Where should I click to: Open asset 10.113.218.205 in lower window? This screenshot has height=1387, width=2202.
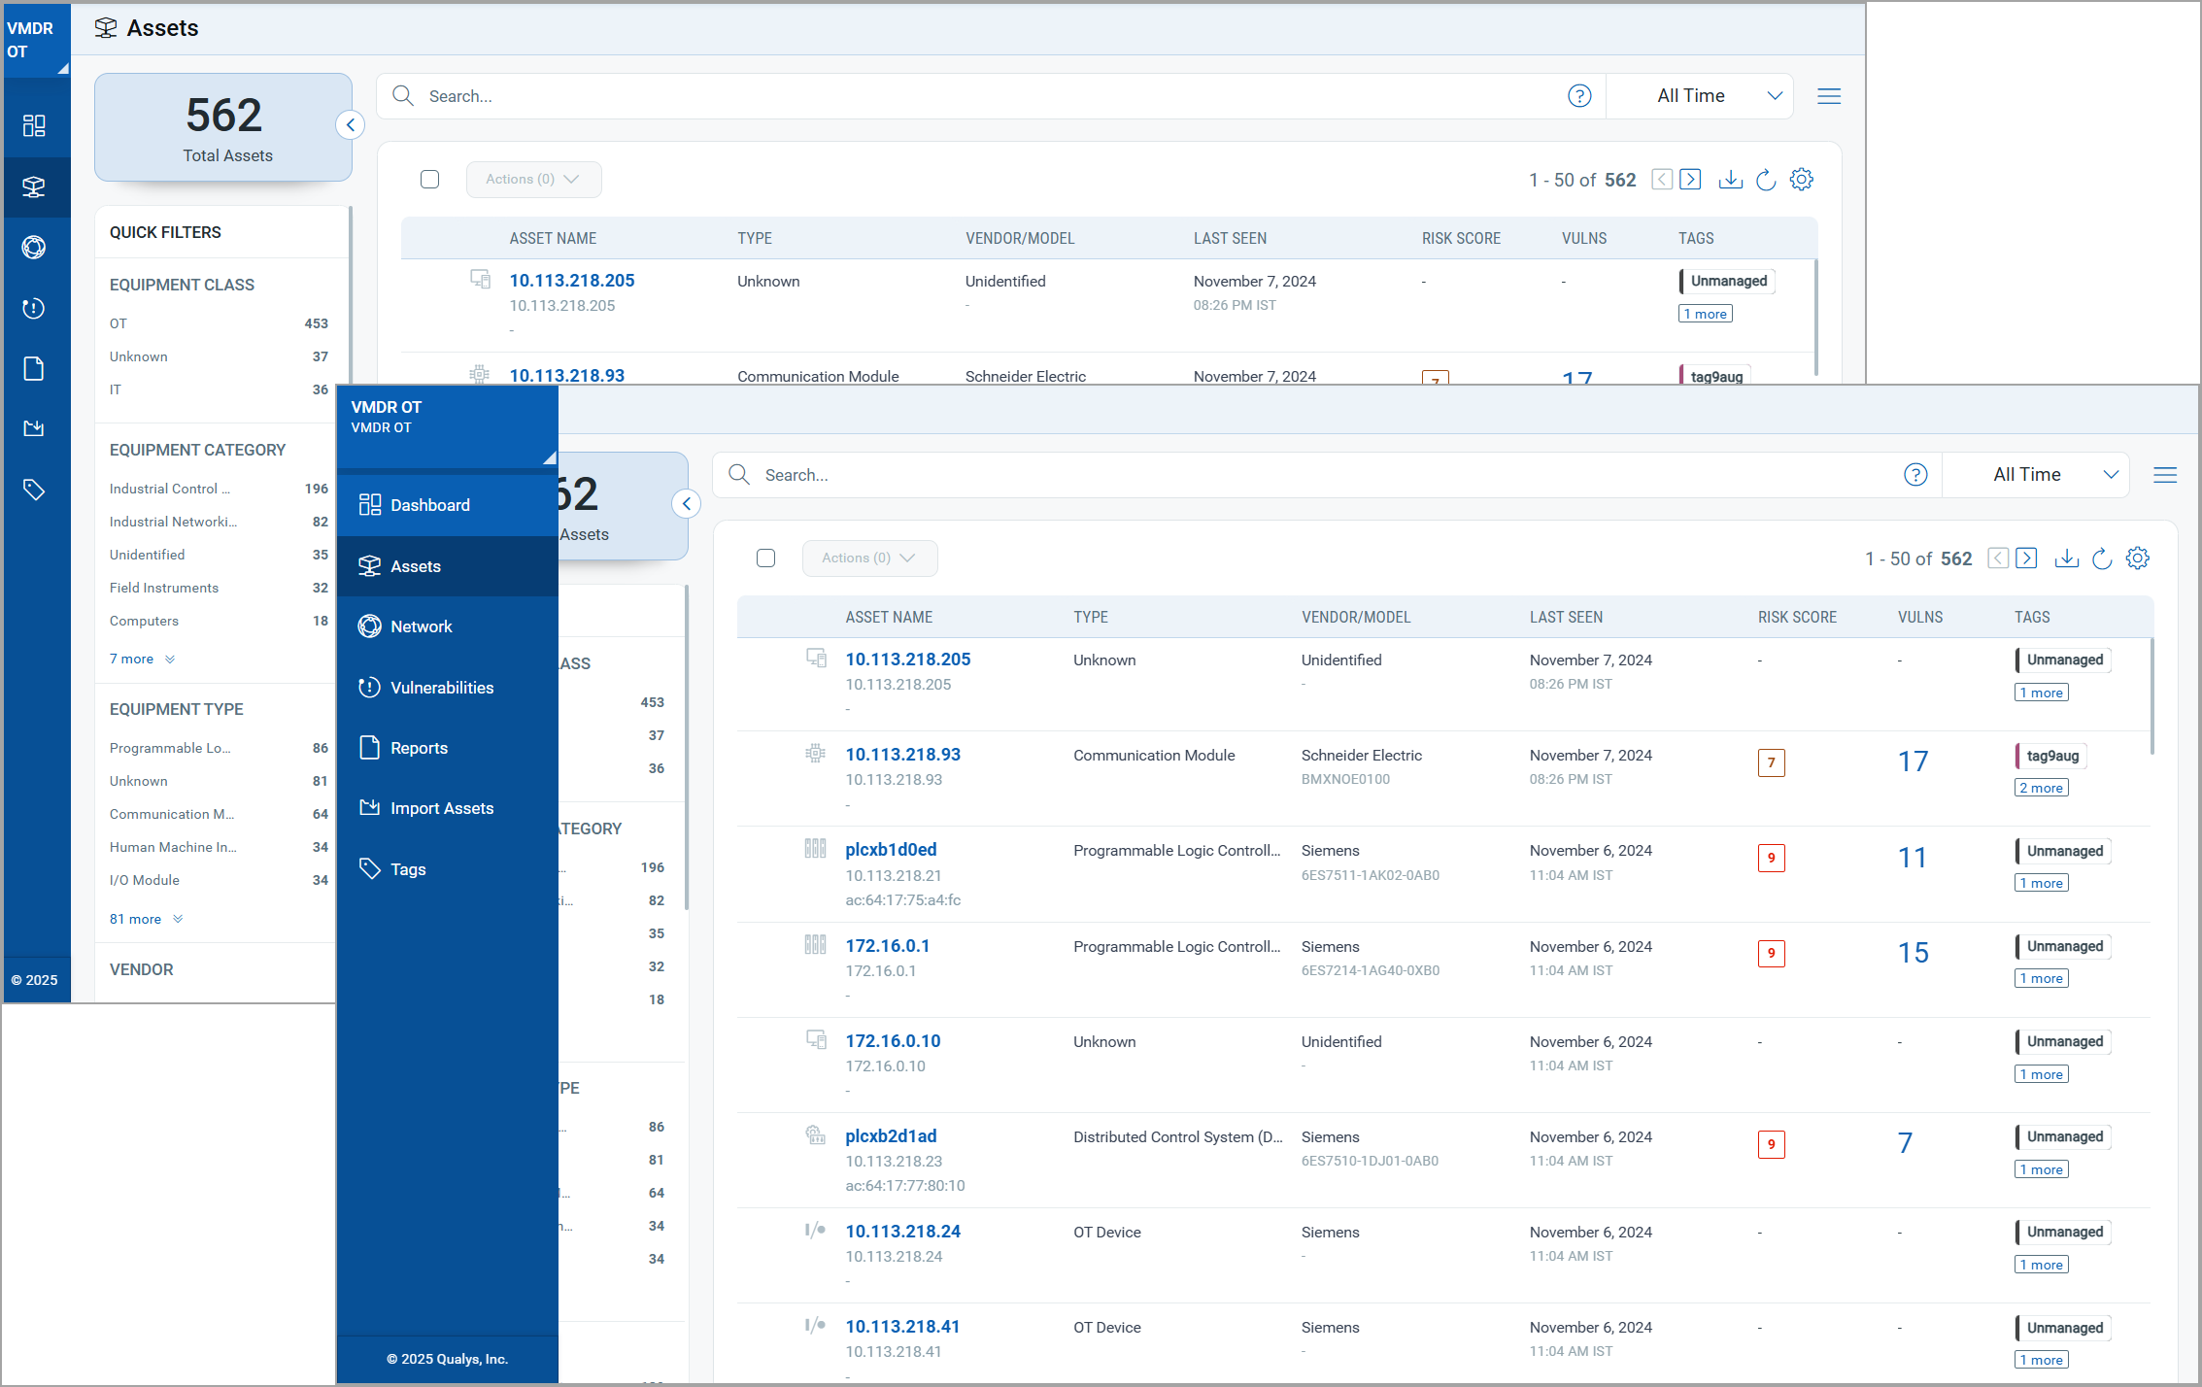pyautogui.click(x=907, y=660)
